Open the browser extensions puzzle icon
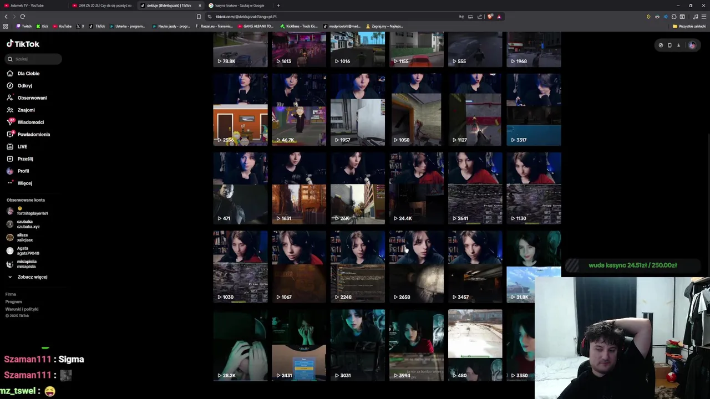This screenshot has width=710, height=399. [674, 17]
